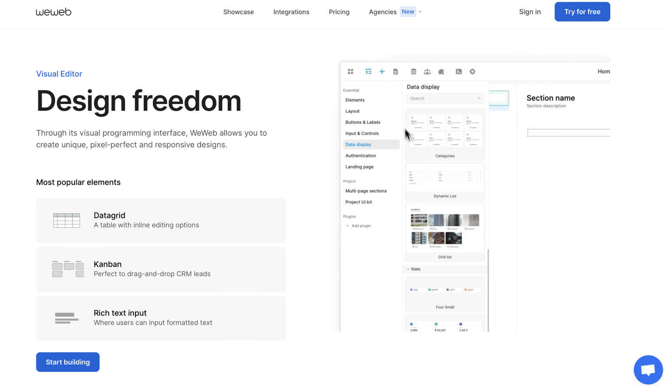Select Project UI kit in the sidebar

tap(359, 202)
